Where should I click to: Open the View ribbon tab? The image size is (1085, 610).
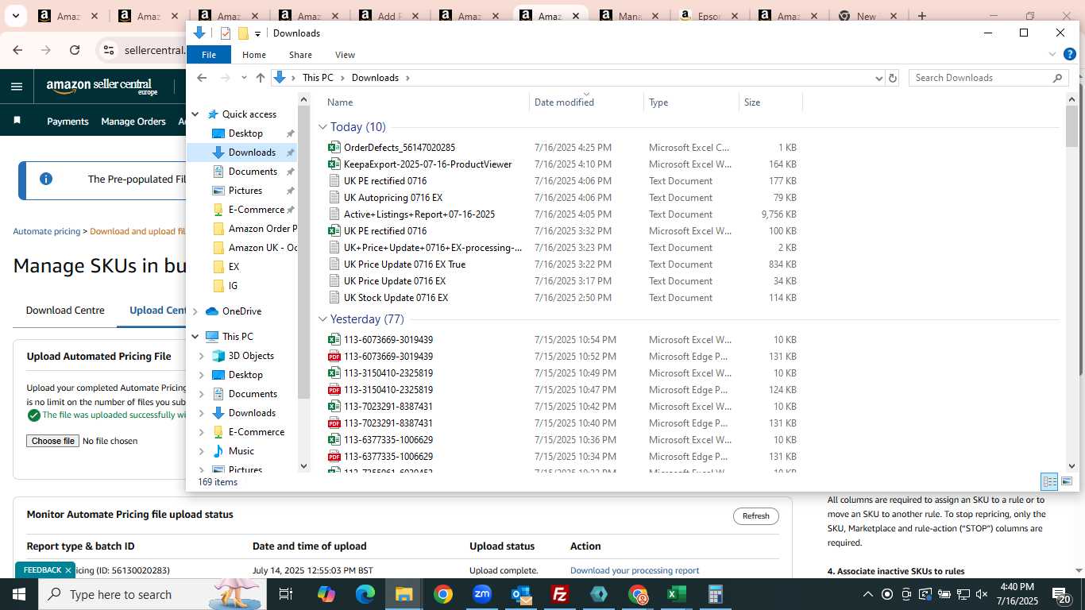tap(345, 55)
